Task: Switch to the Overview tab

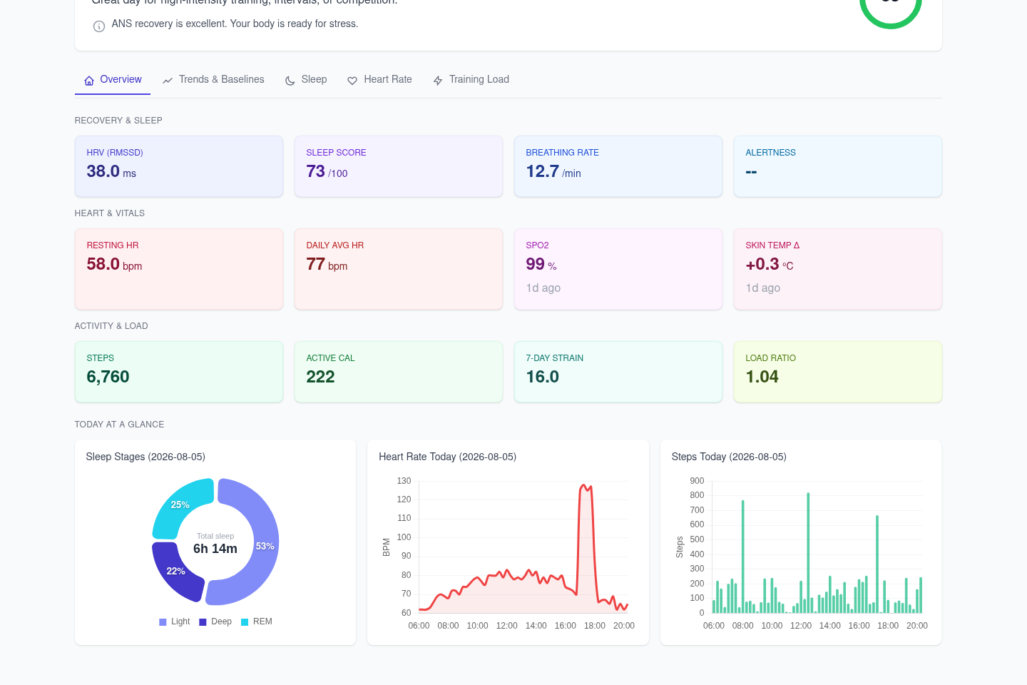Action: click(x=113, y=79)
